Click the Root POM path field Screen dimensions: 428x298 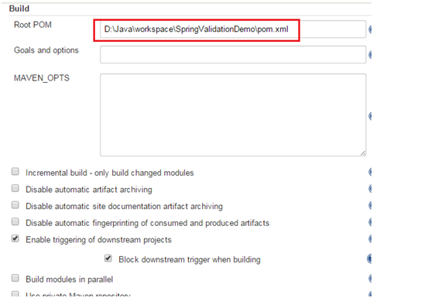[x=233, y=29]
